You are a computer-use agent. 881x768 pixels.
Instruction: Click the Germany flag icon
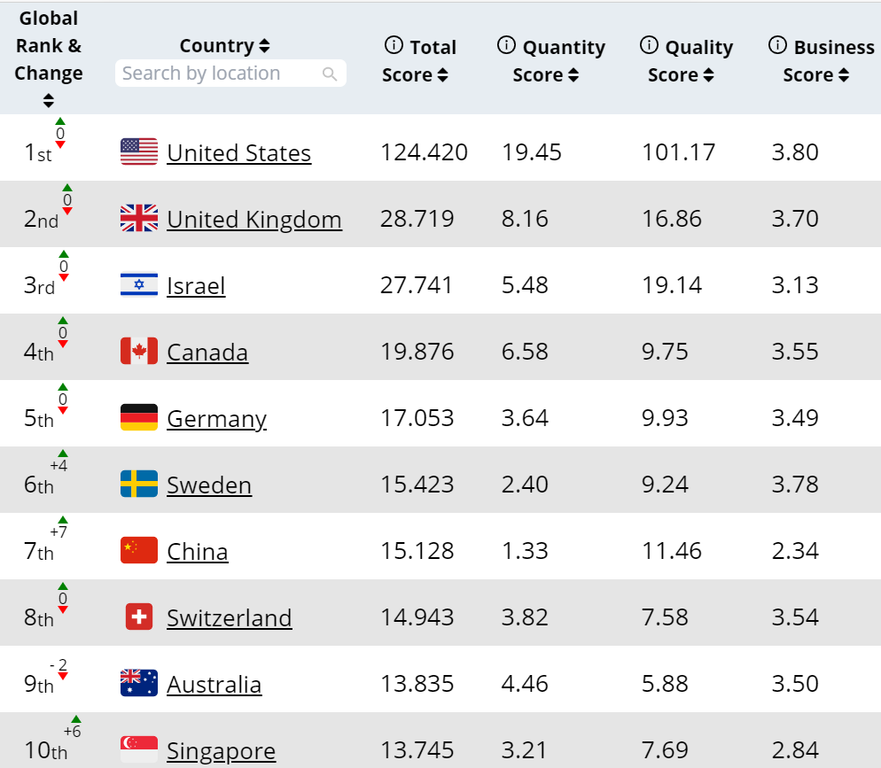pyautogui.click(x=139, y=417)
